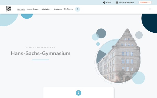Image resolution: width=157 pixels, height=98 pixels.
Task: Go to Startseite menu item
Action: [21, 9]
